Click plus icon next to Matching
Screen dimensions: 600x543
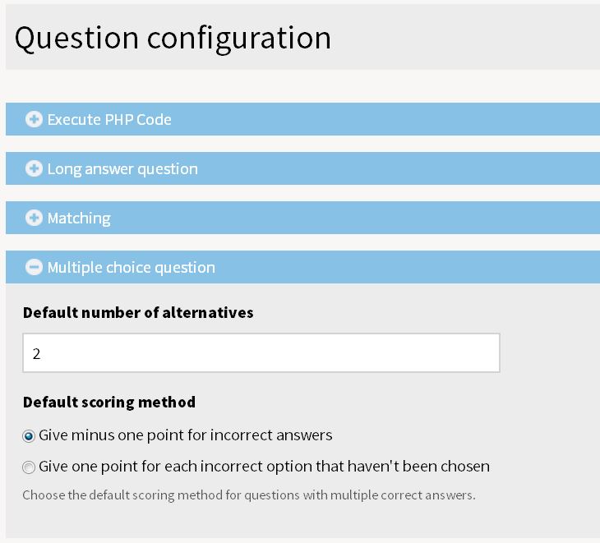coord(34,218)
